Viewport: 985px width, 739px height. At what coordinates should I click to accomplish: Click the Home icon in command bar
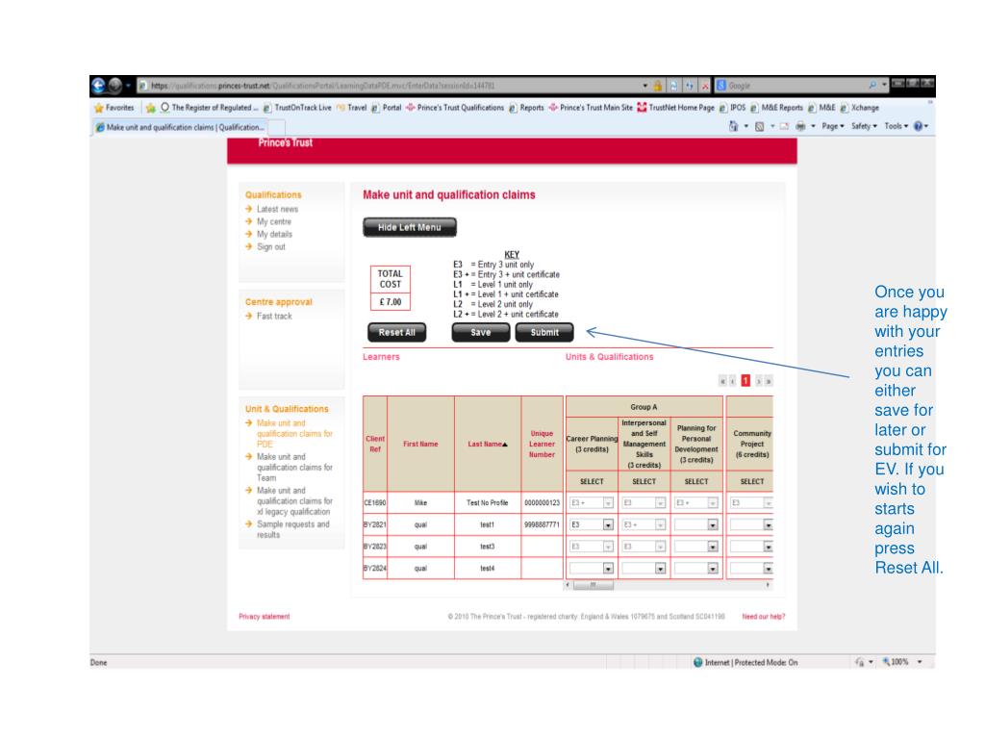[x=733, y=126]
